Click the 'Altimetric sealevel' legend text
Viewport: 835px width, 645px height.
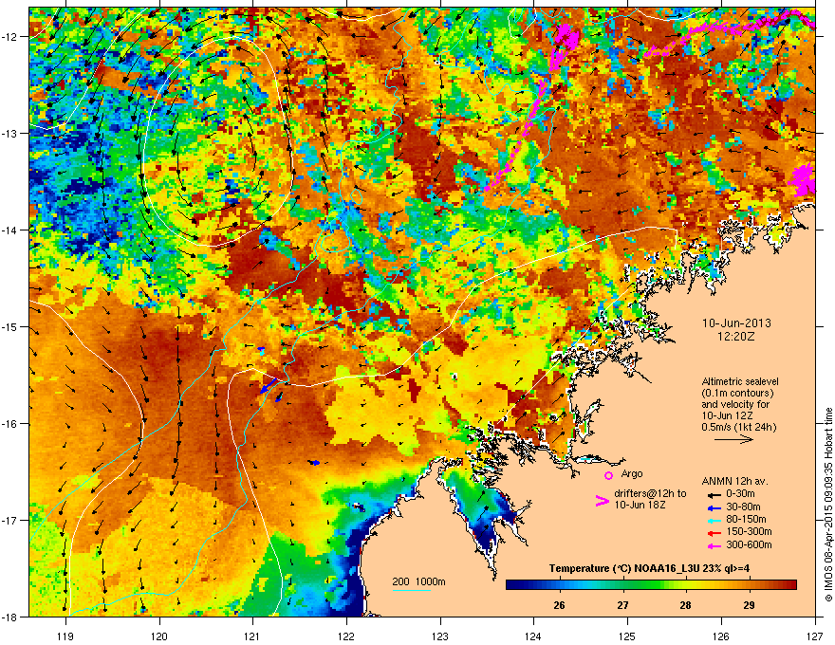tap(740, 381)
